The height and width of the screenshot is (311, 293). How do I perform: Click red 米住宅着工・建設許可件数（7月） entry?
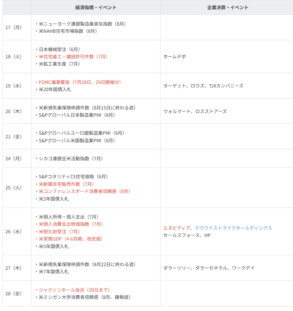71,57
